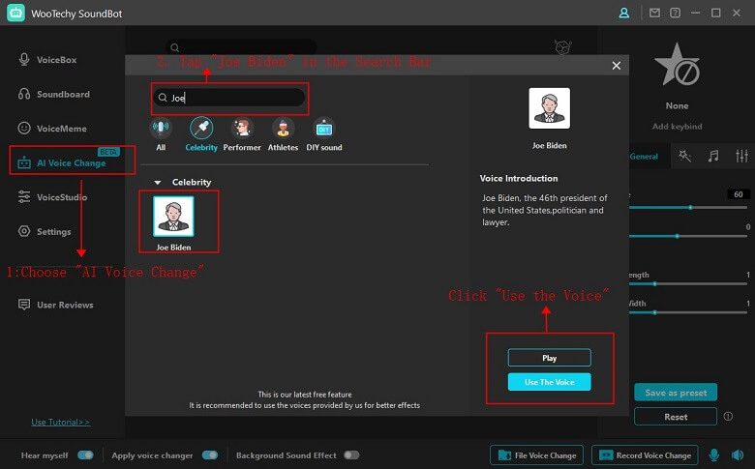This screenshot has height=469, width=755.
Task: Open File Voice Change
Action: tap(536, 455)
